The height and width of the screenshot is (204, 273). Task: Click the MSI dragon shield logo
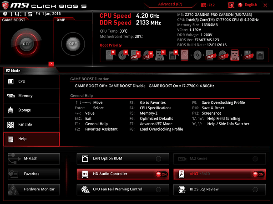click(x=5, y=5)
